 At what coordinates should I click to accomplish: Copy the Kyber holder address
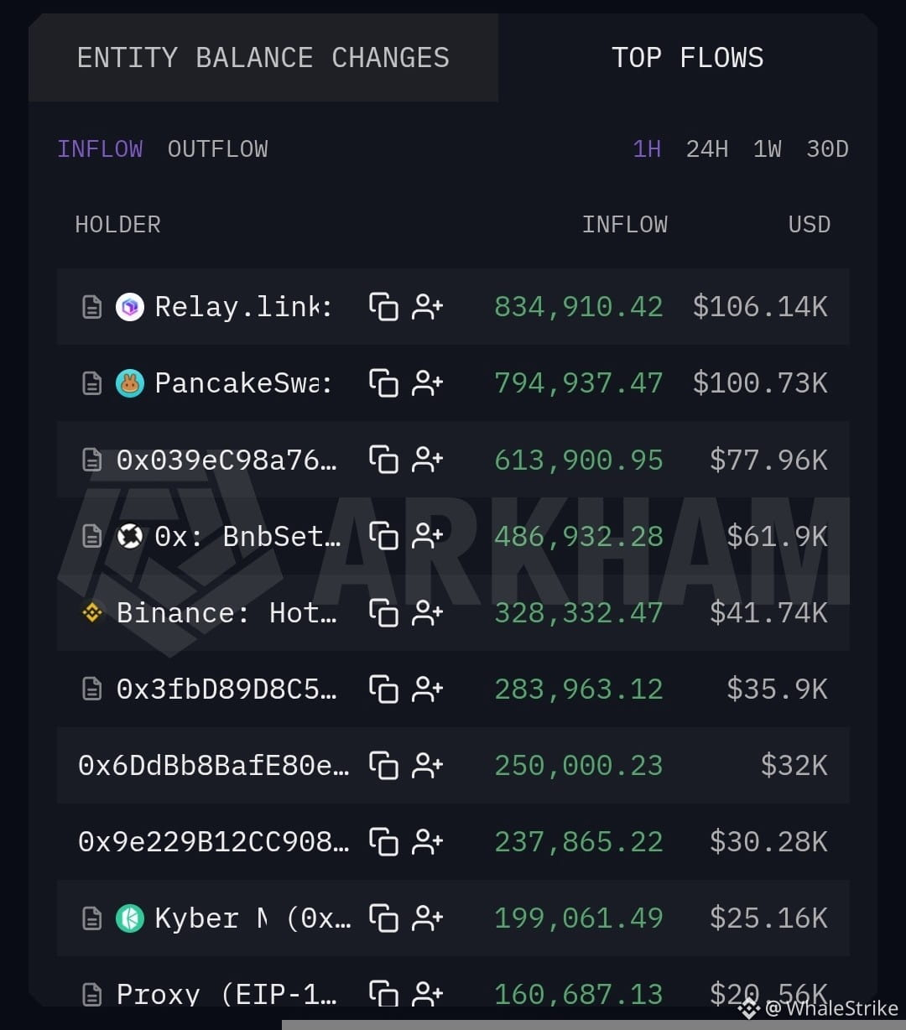pos(383,918)
